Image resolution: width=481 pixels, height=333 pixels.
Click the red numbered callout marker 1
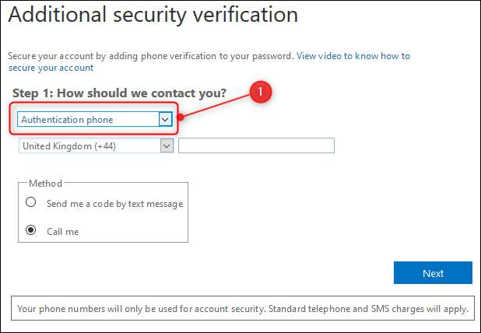coord(261,93)
